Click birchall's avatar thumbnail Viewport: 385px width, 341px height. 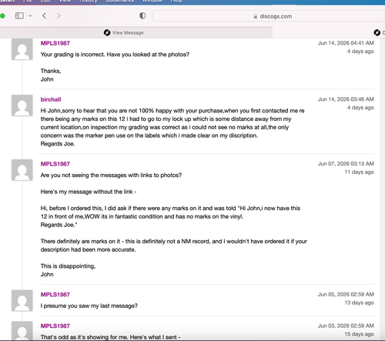point(22,105)
